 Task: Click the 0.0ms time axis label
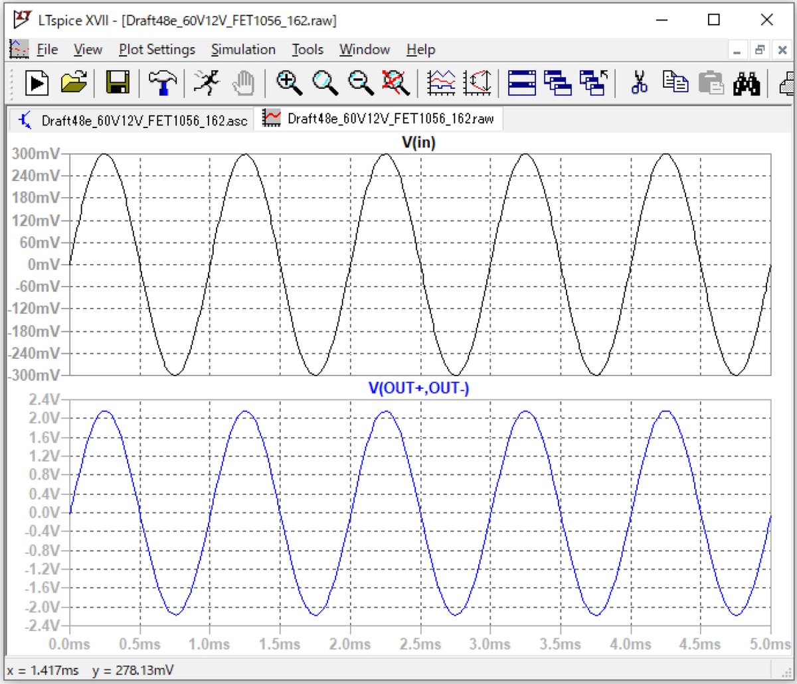[x=69, y=644]
